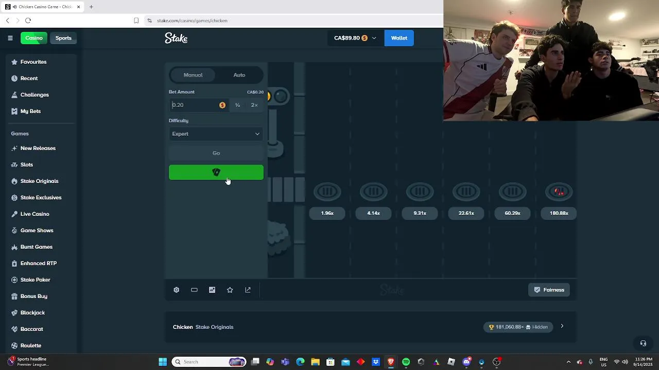Viewport: 659px width, 370px height.
Task: Open File Explorer from the taskbar
Action: (x=316, y=362)
